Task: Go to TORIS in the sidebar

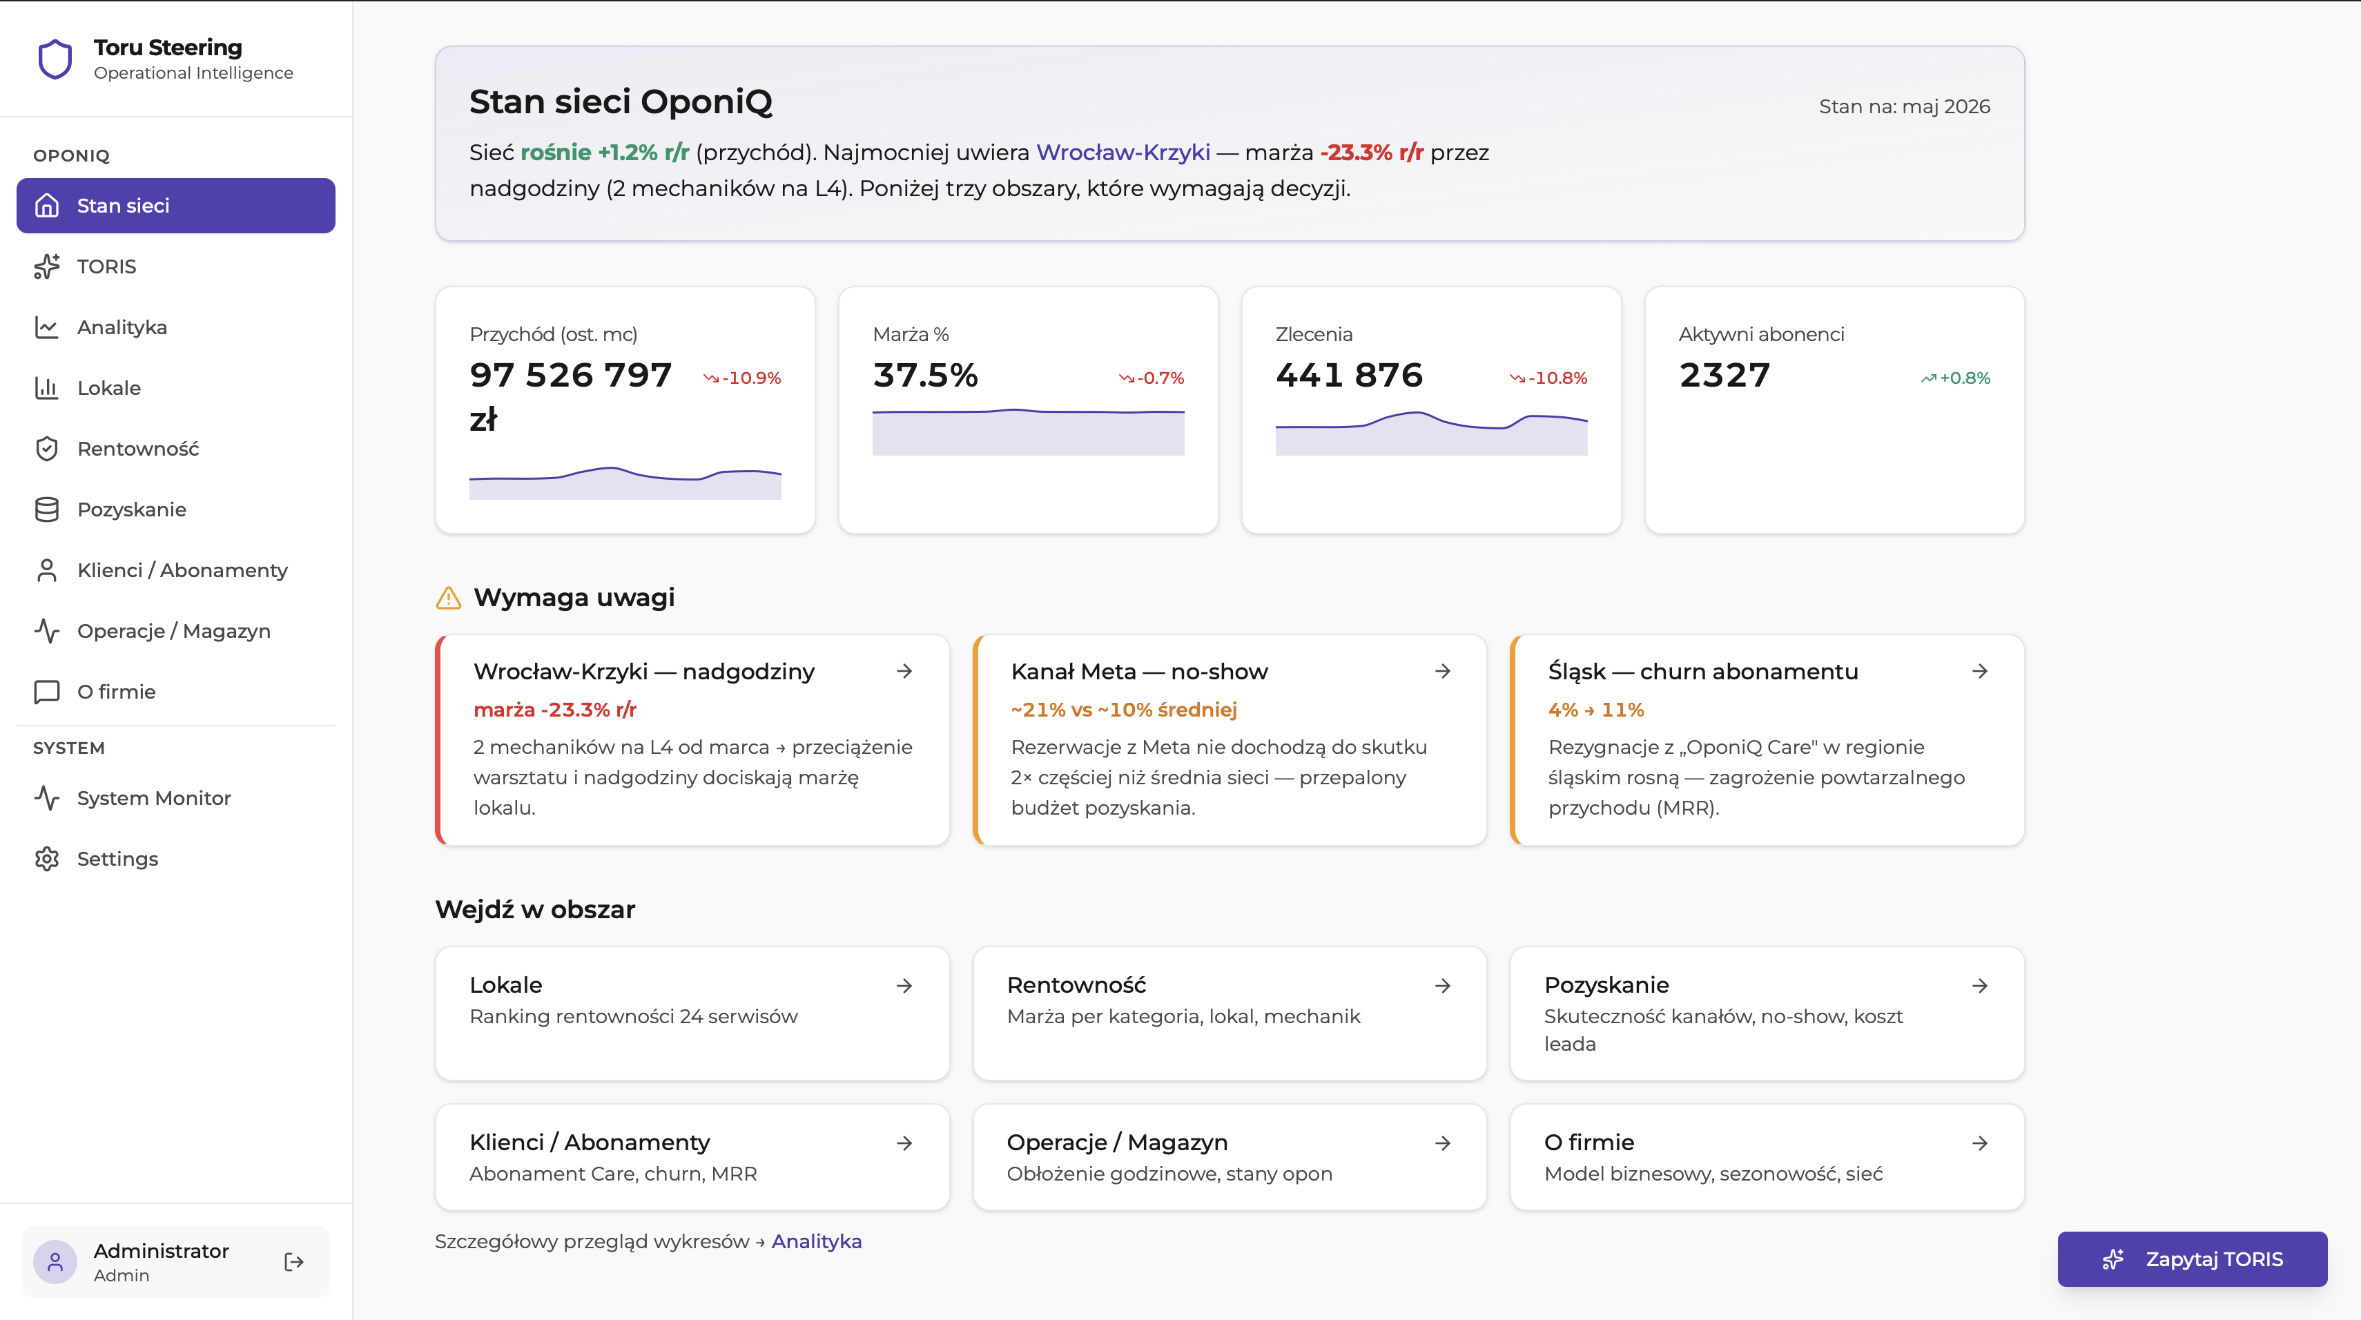Action: click(176, 266)
